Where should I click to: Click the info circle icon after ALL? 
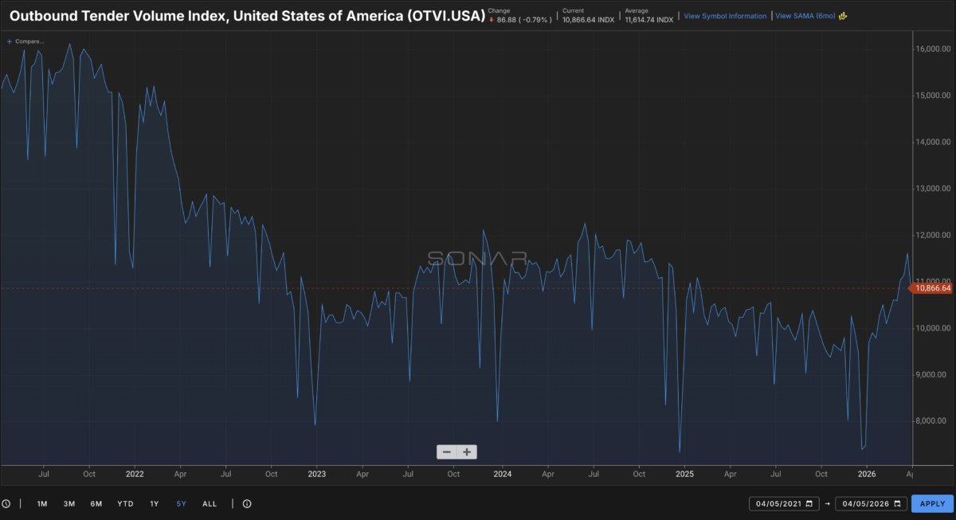pos(247,504)
